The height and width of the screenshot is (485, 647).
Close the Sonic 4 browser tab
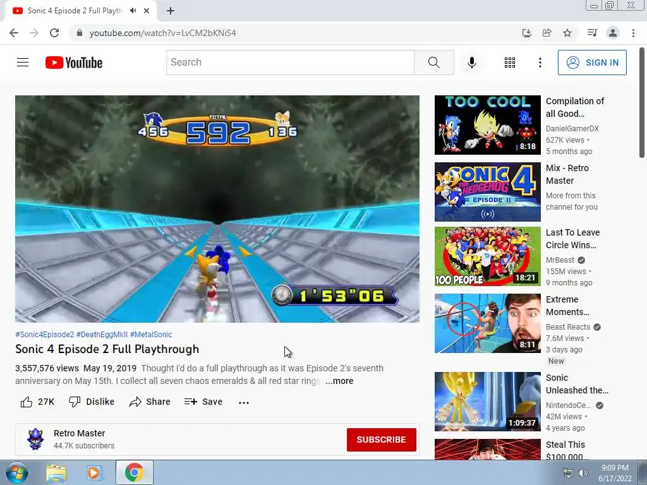[147, 11]
